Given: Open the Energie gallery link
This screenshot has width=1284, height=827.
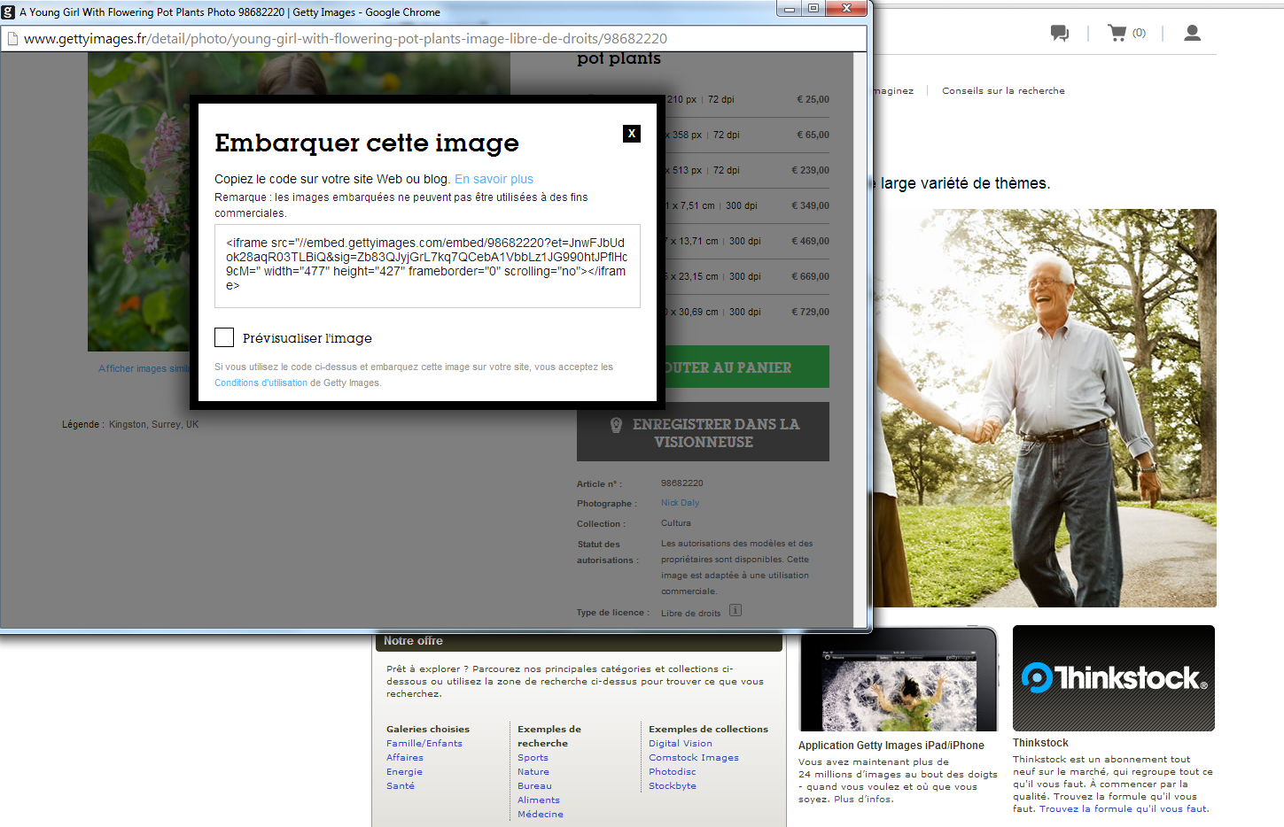Looking at the screenshot, I should tap(404, 772).
